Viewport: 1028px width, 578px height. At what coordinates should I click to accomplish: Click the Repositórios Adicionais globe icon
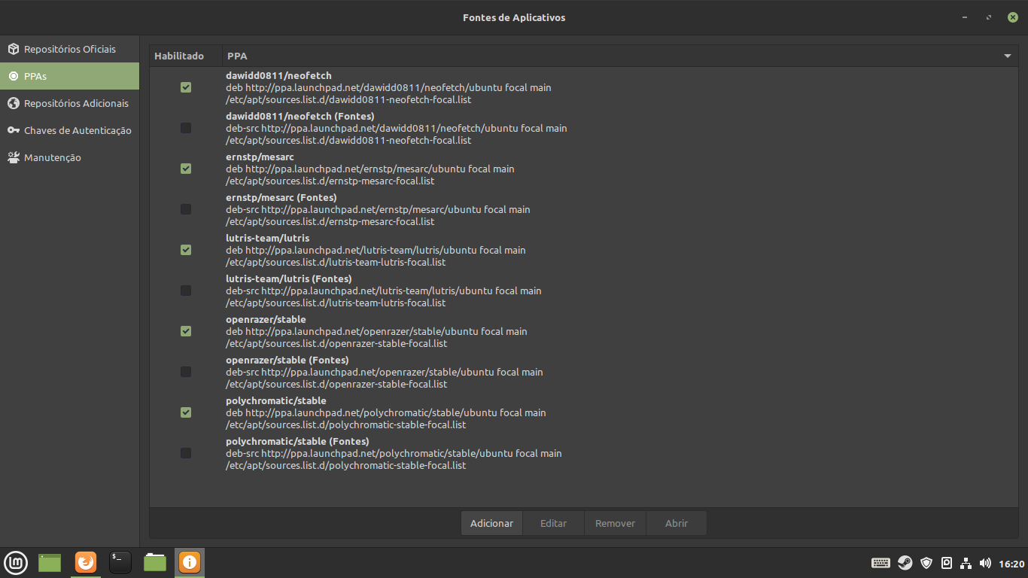click(14, 103)
